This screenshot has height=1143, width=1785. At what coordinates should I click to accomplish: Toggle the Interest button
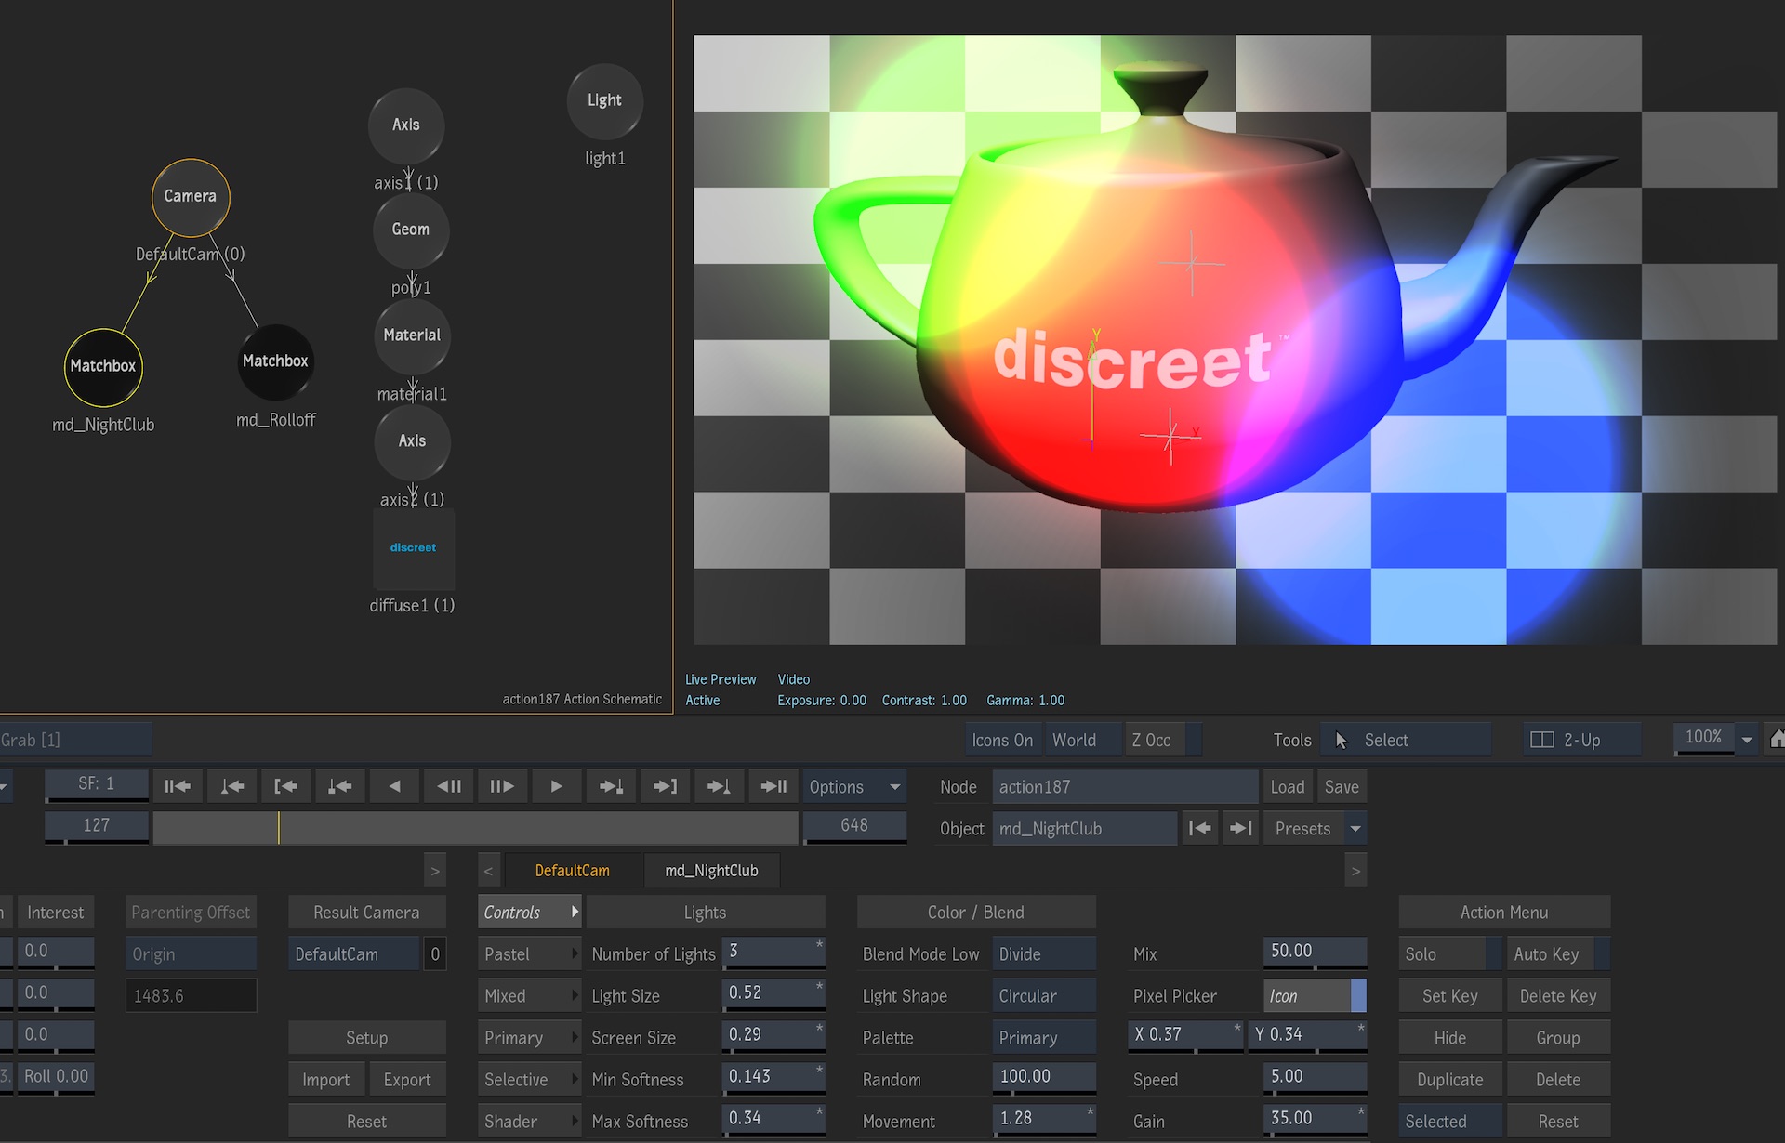point(56,912)
